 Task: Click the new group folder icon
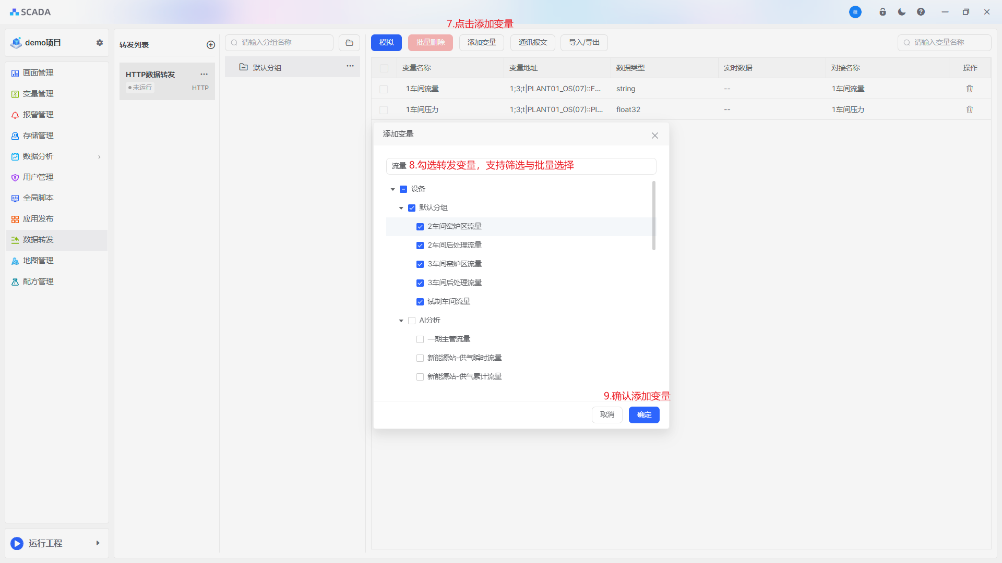click(349, 43)
